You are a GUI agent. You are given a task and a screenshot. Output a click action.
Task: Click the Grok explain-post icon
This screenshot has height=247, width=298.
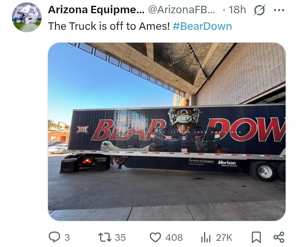click(259, 10)
